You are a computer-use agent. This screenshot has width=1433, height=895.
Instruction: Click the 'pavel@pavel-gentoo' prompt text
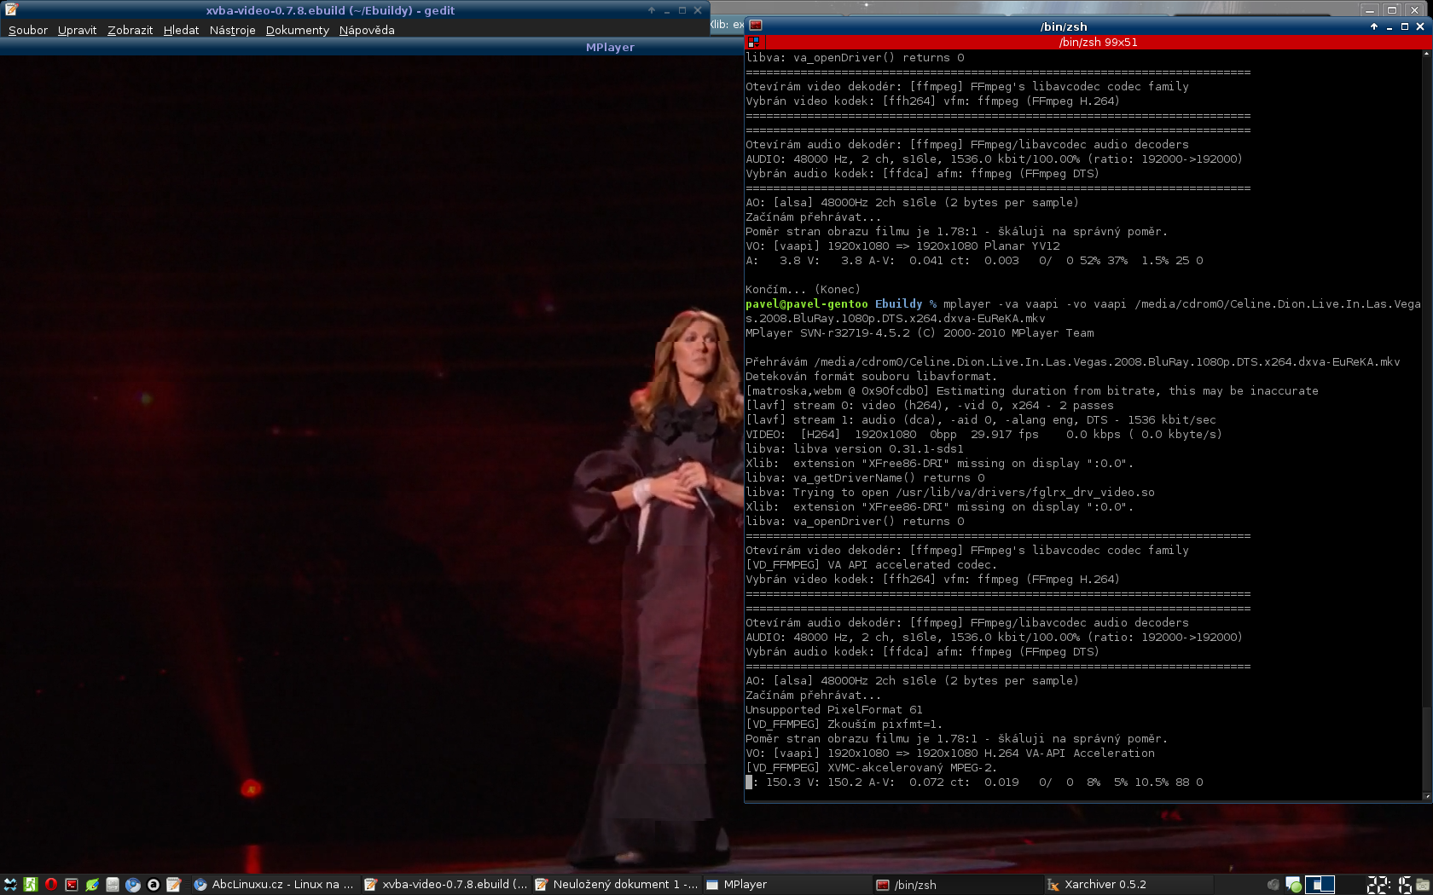[x=807, y=303]
